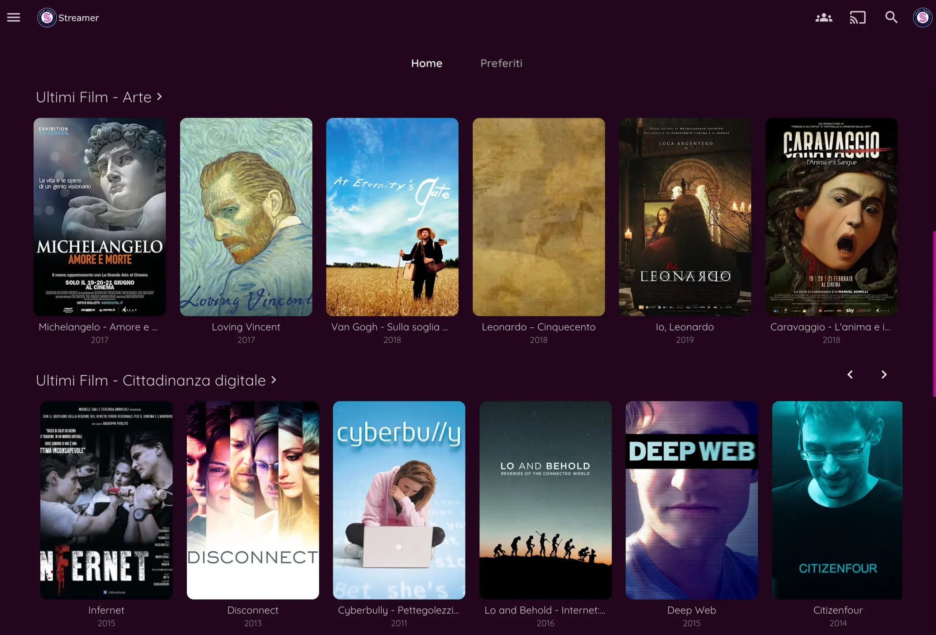
Task: Open the Disconnect poster
Action: point(253,500)
